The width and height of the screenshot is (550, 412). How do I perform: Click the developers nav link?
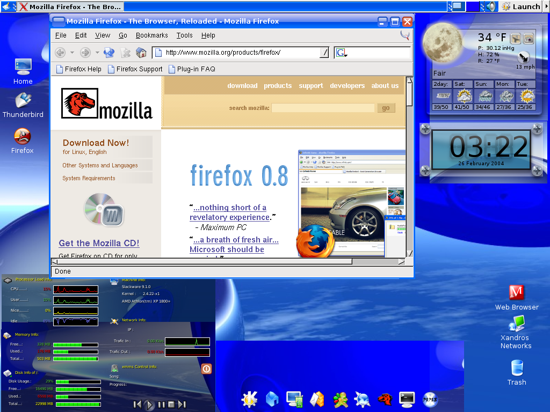point(348,85)
